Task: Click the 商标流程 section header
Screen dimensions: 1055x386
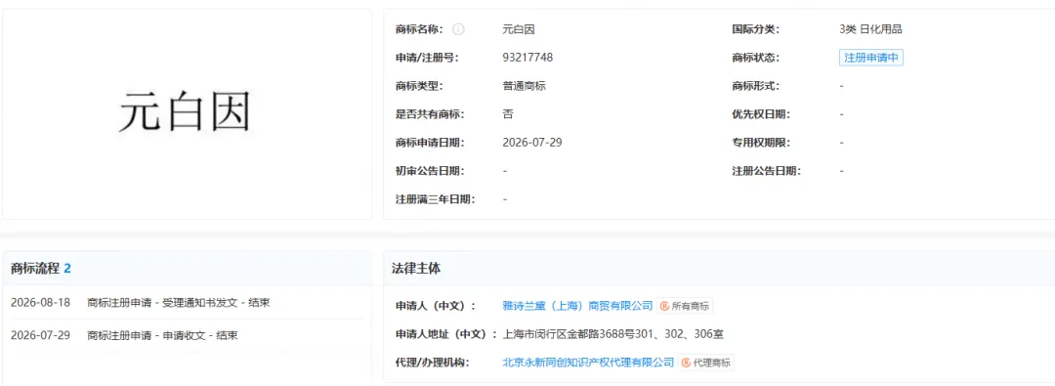Action: [x=35, y=268]
